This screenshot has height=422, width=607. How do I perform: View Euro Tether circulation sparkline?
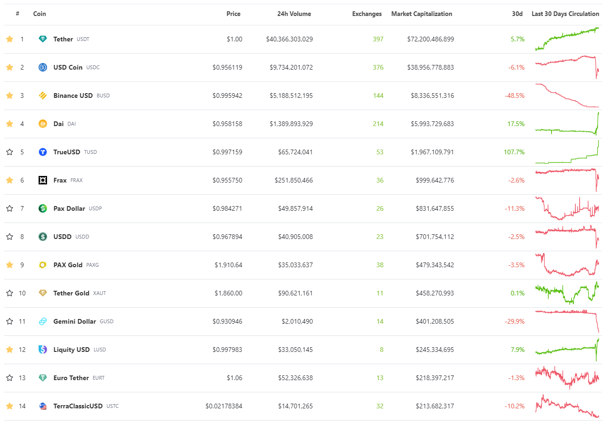(x=567, y=378)
